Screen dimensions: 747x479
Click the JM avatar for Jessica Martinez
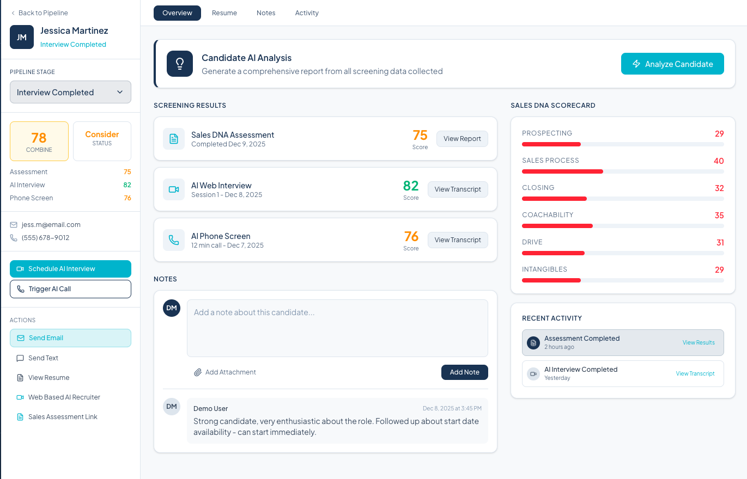pos(21,37)
